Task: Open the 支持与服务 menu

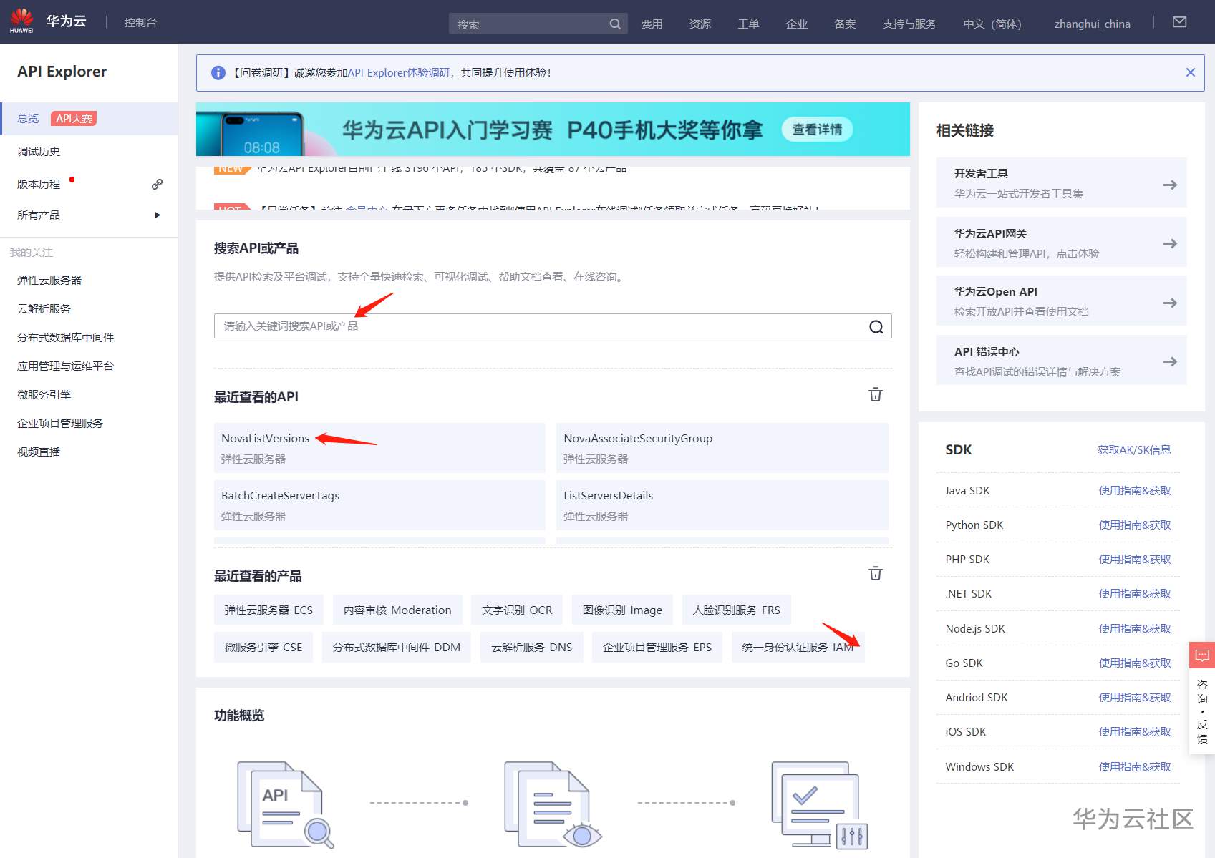Action: tap(909, 24)
